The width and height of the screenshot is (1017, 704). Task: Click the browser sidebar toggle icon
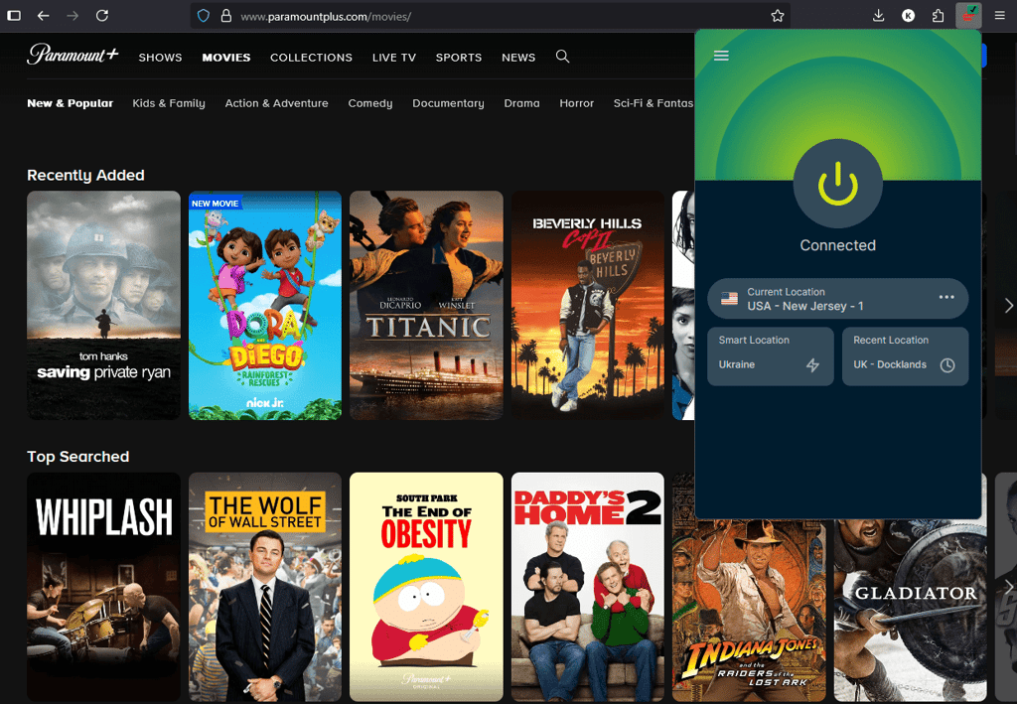pyautogui.click(x=14, y=16)
